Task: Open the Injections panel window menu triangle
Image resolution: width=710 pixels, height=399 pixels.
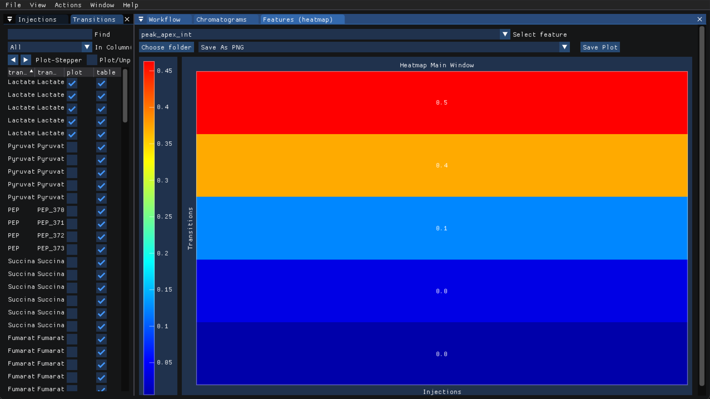Action: pos(10,19)
